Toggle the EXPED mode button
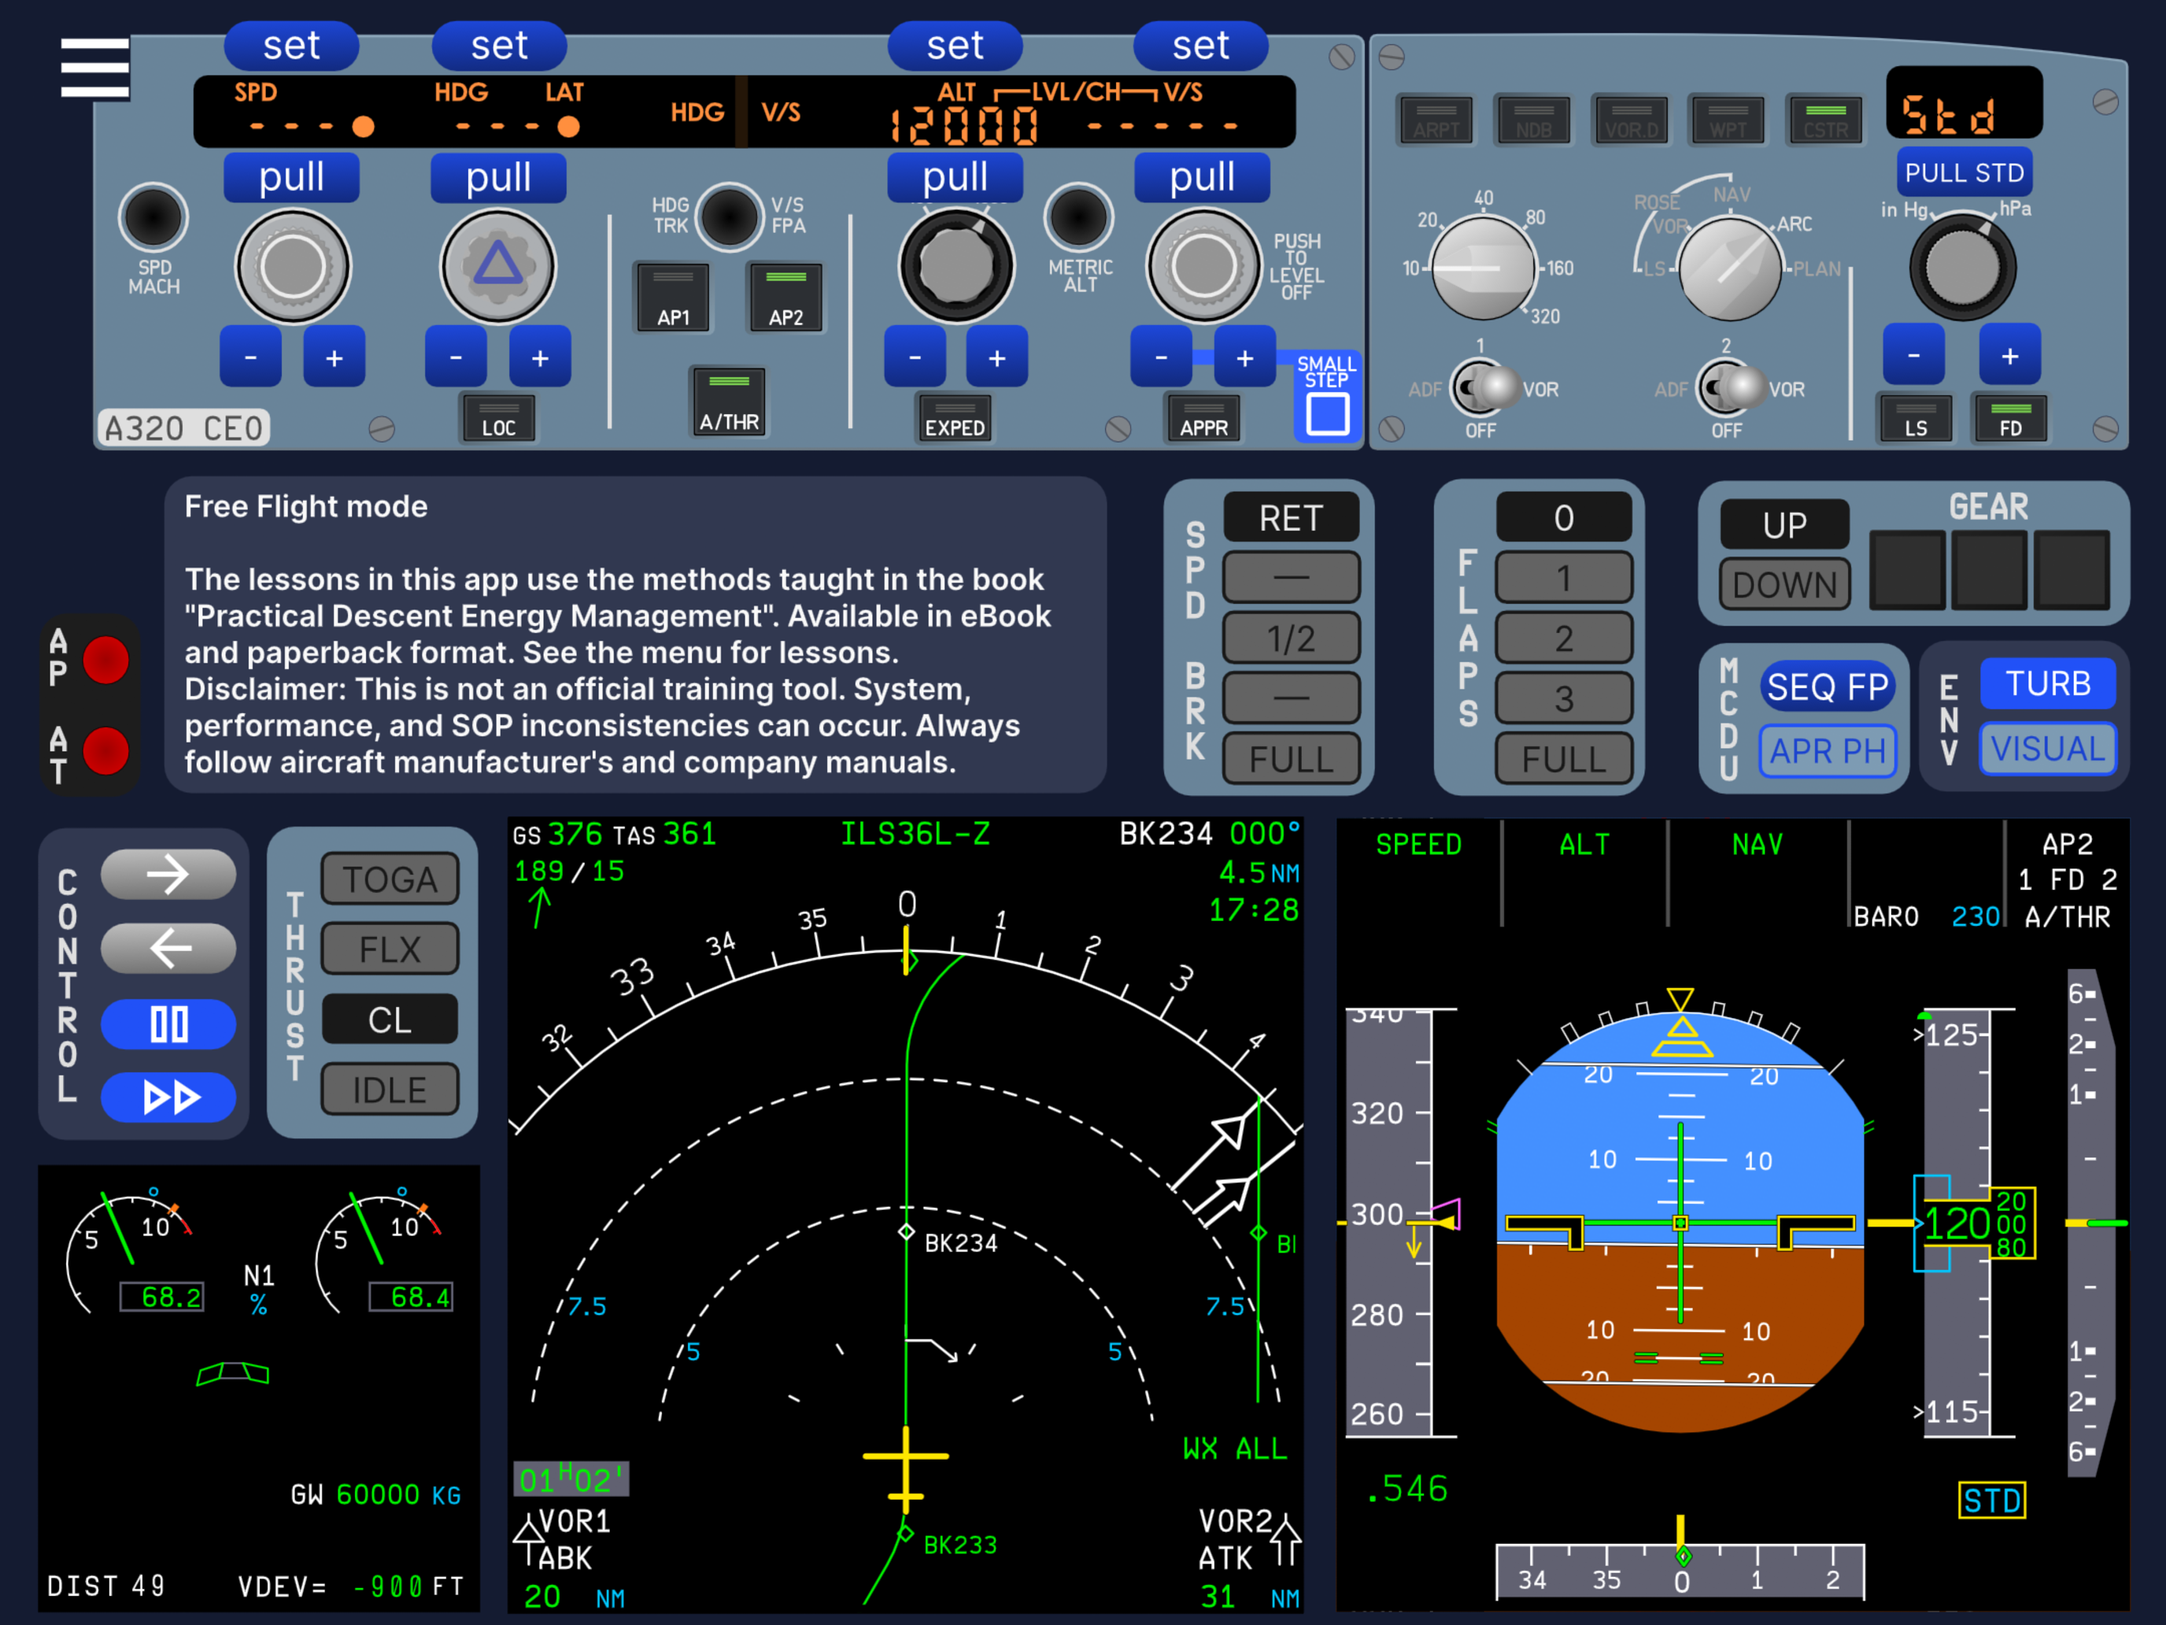The height and width of the screenshot is (1625, 2166). 955,418
